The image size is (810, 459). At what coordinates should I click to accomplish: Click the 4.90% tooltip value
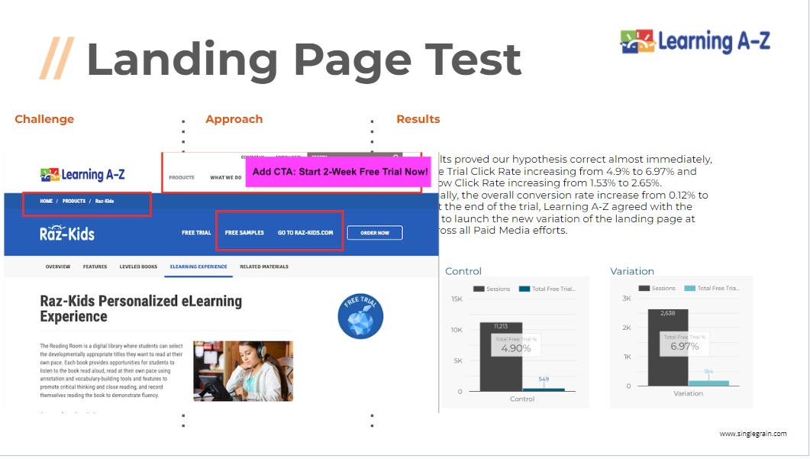pyautogui.click(x=515, y=348)
